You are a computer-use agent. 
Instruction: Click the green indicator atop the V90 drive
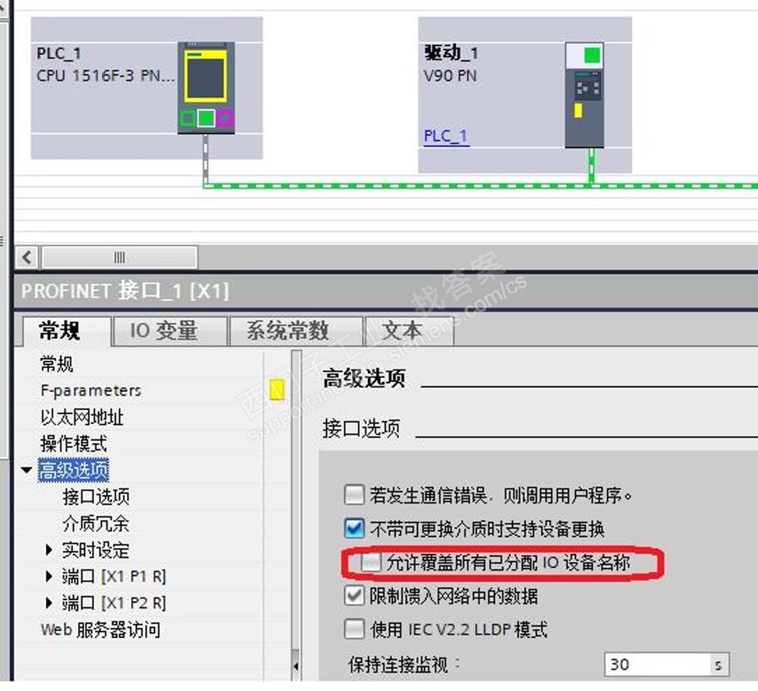click(592, 55)
